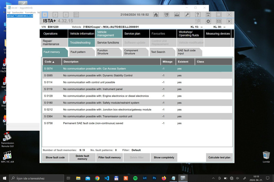Switch to the SAE fault code input tab
Screen dimensions: 274x182
click(189, 52)
